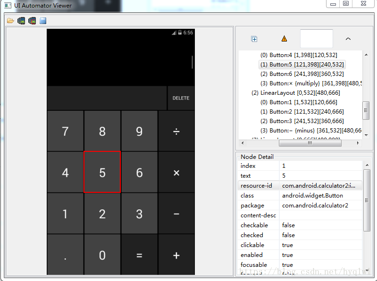
Task: Click tree vertical scrollbar thumb
Action: 366,110
